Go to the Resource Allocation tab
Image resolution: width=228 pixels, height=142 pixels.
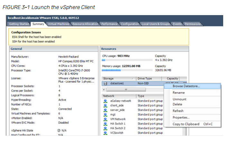click(85, 24)
